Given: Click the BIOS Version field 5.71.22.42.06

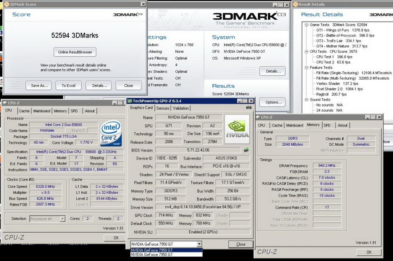Looking at the screenshot, I should pos(198,150).
